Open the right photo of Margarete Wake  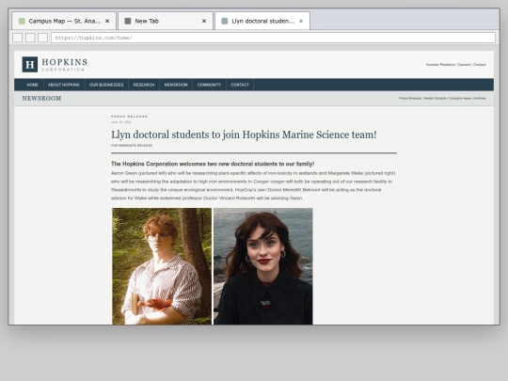pos(263,266)
